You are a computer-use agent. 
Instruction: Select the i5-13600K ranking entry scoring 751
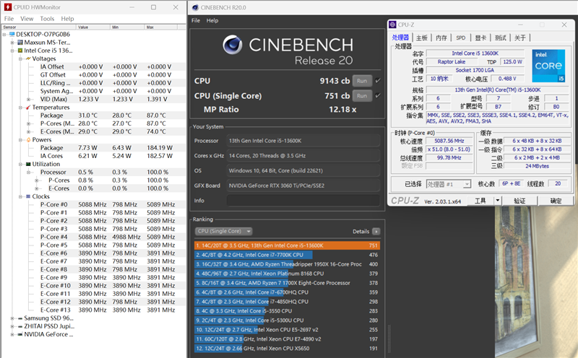(x=287, y=245)
